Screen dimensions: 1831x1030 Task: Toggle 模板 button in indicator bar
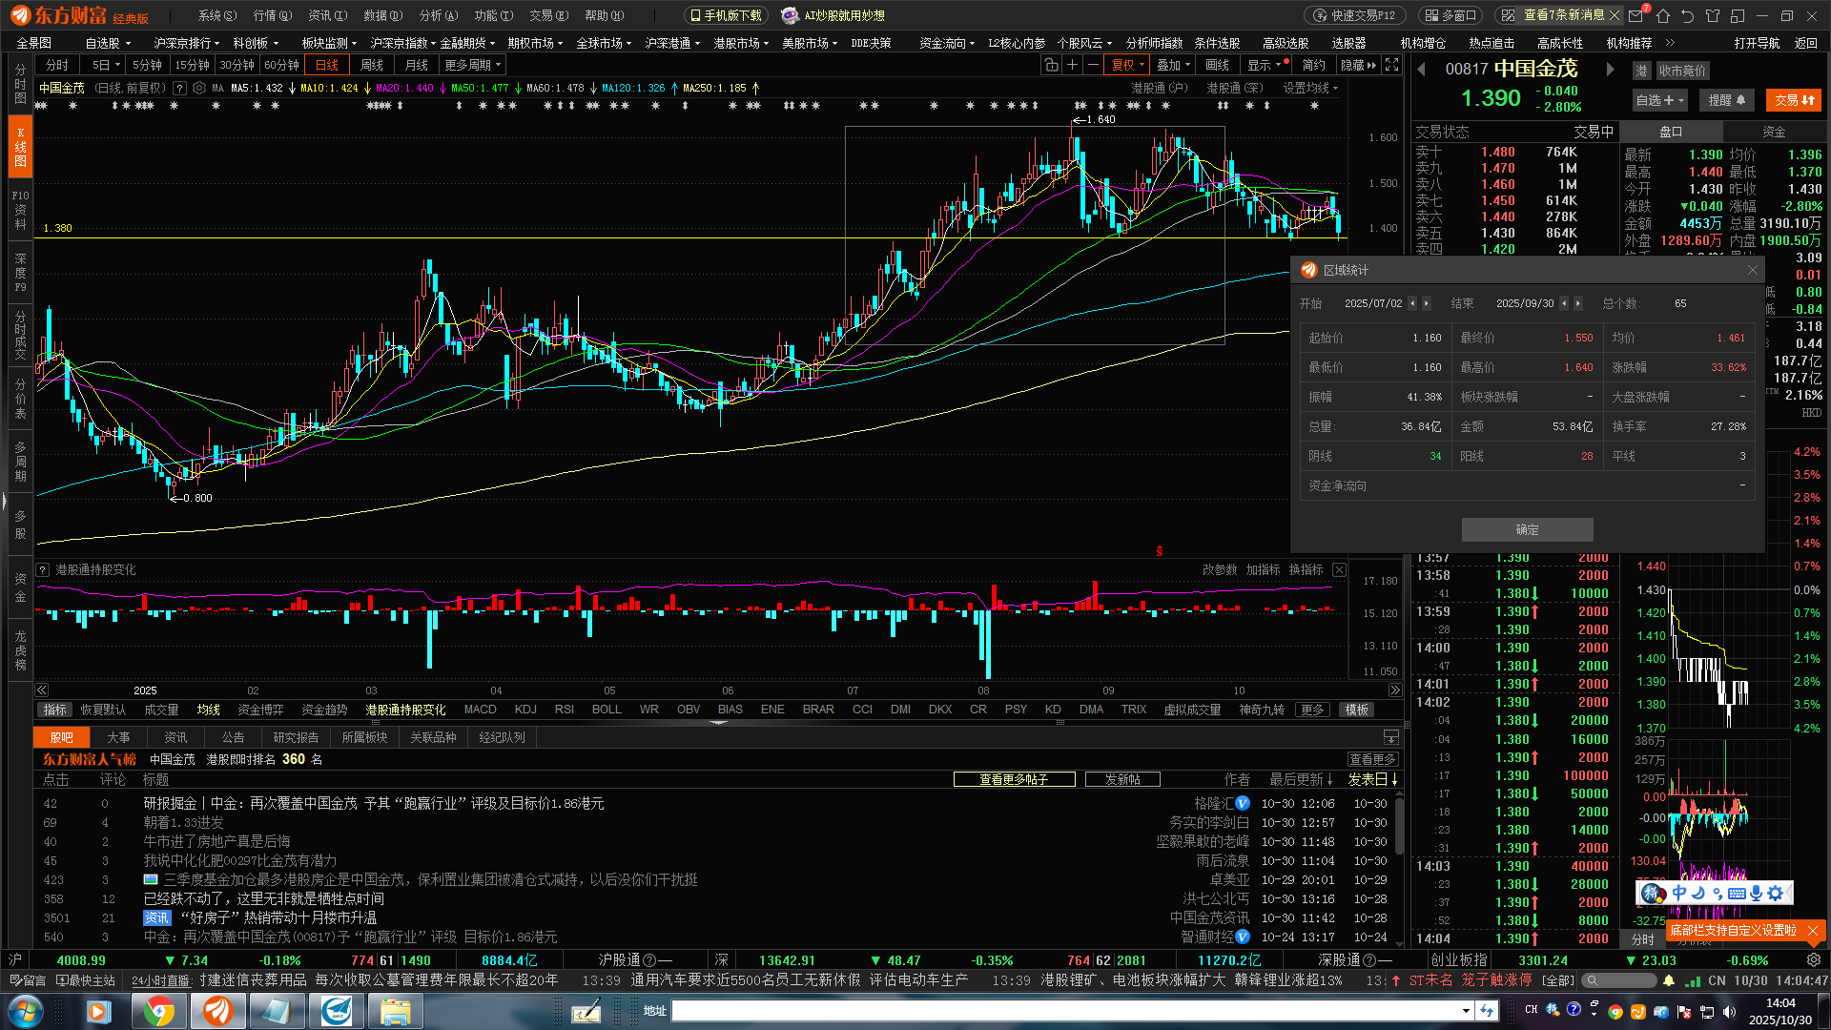point(1356,710)
